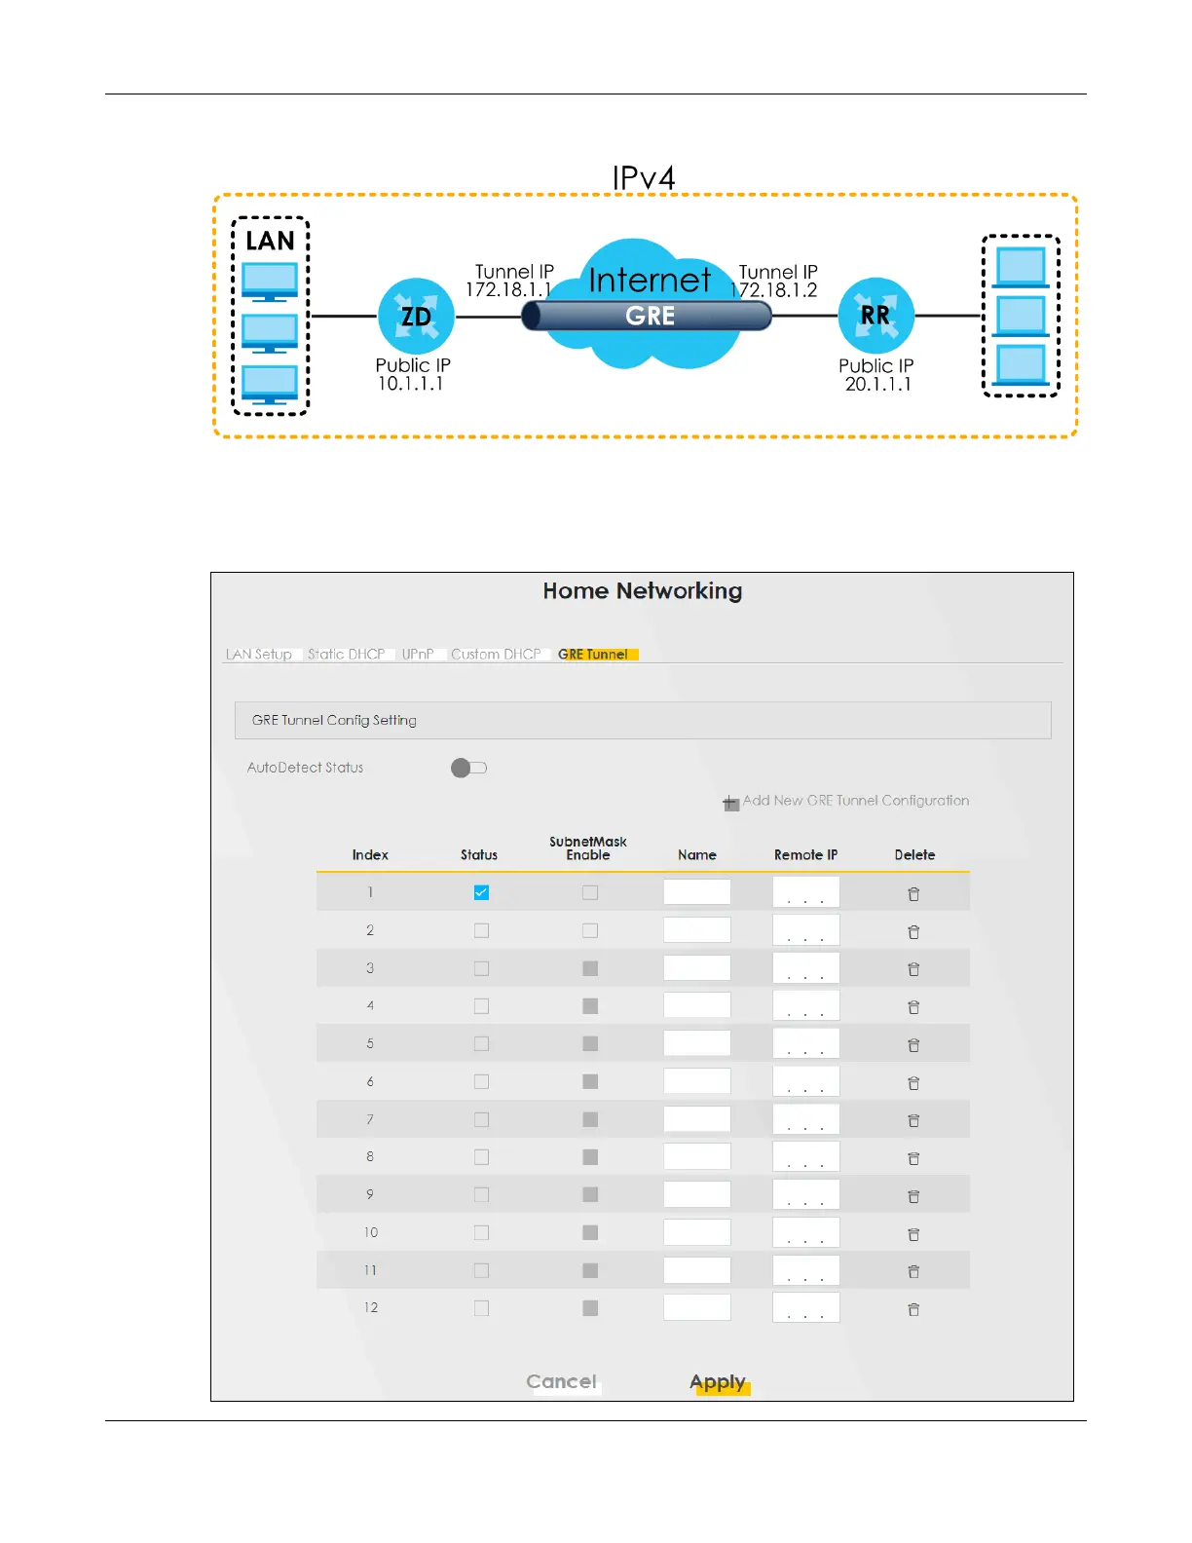Delete GRE tunnel entry in row 4
Image resolution: width=1192 pixels, height=1543 pixels.
click(913, 1007)
